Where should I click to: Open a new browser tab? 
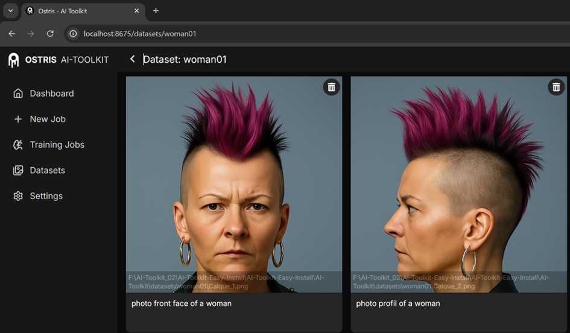pyautogui.click(x=156, y=11)
